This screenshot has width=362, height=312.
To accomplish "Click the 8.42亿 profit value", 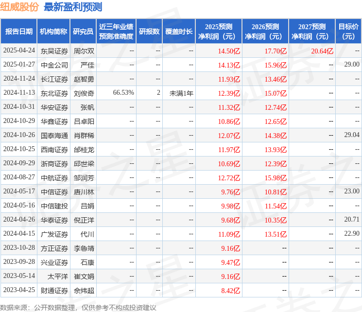I will 231,291.
